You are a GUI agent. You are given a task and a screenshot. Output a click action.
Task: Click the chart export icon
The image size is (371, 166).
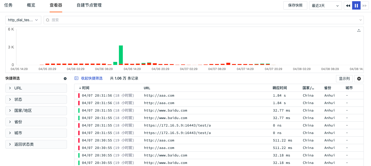[359, 31]
